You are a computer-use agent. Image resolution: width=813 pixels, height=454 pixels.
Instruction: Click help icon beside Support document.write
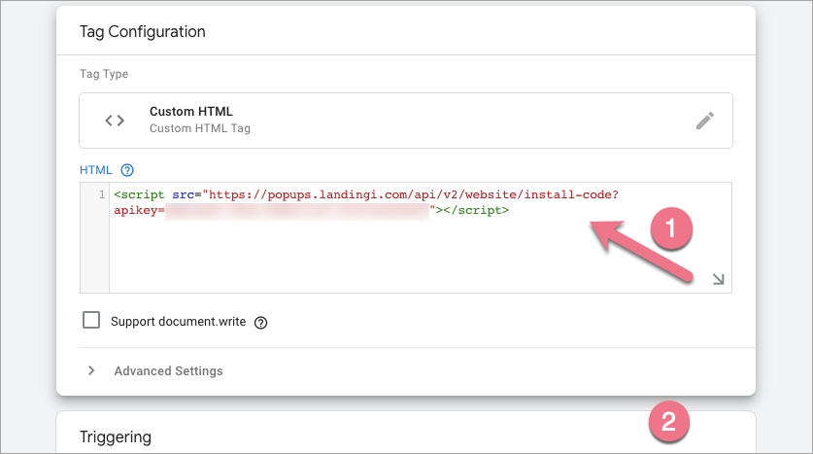pos(260,323)
